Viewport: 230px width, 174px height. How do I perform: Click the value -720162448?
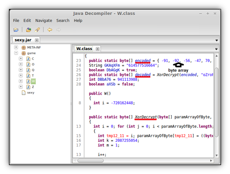pyautogui.click(x=122, y=103)
